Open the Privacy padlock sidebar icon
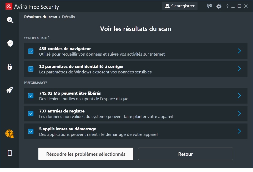The image size is (253, 172). pos(10,67)
